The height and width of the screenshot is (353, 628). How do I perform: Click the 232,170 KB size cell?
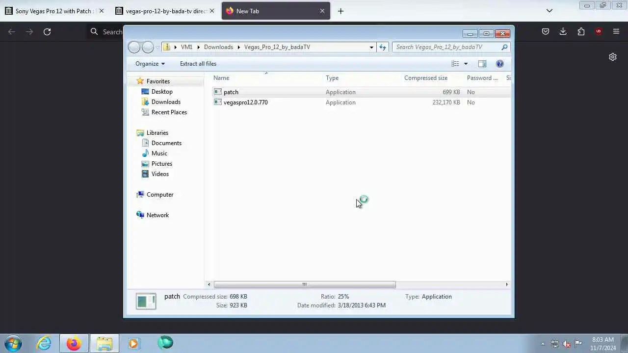click(446, 102)
